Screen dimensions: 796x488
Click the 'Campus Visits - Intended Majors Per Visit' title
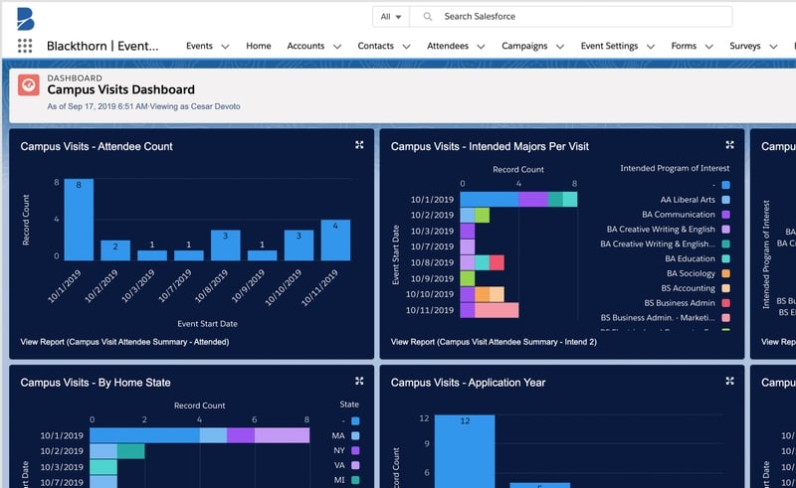click(x=490, y=147)
